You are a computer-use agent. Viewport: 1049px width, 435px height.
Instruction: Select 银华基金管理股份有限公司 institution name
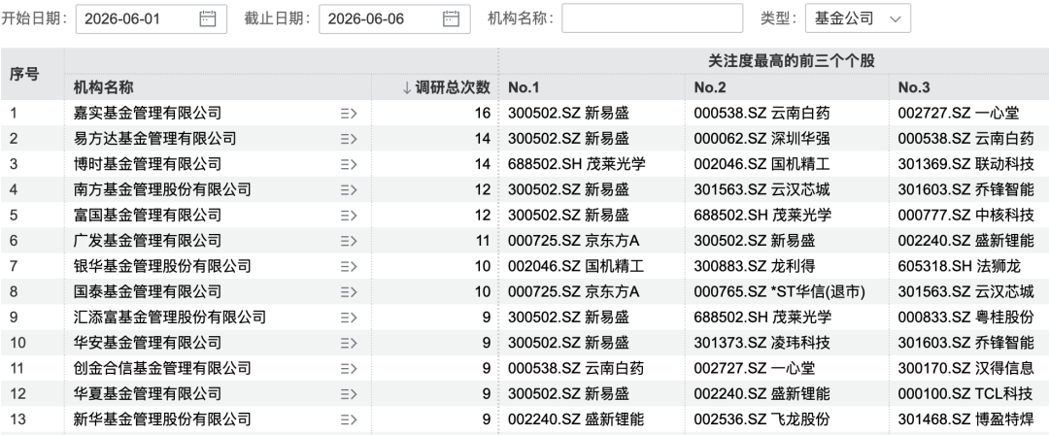(x=162, y=266)
